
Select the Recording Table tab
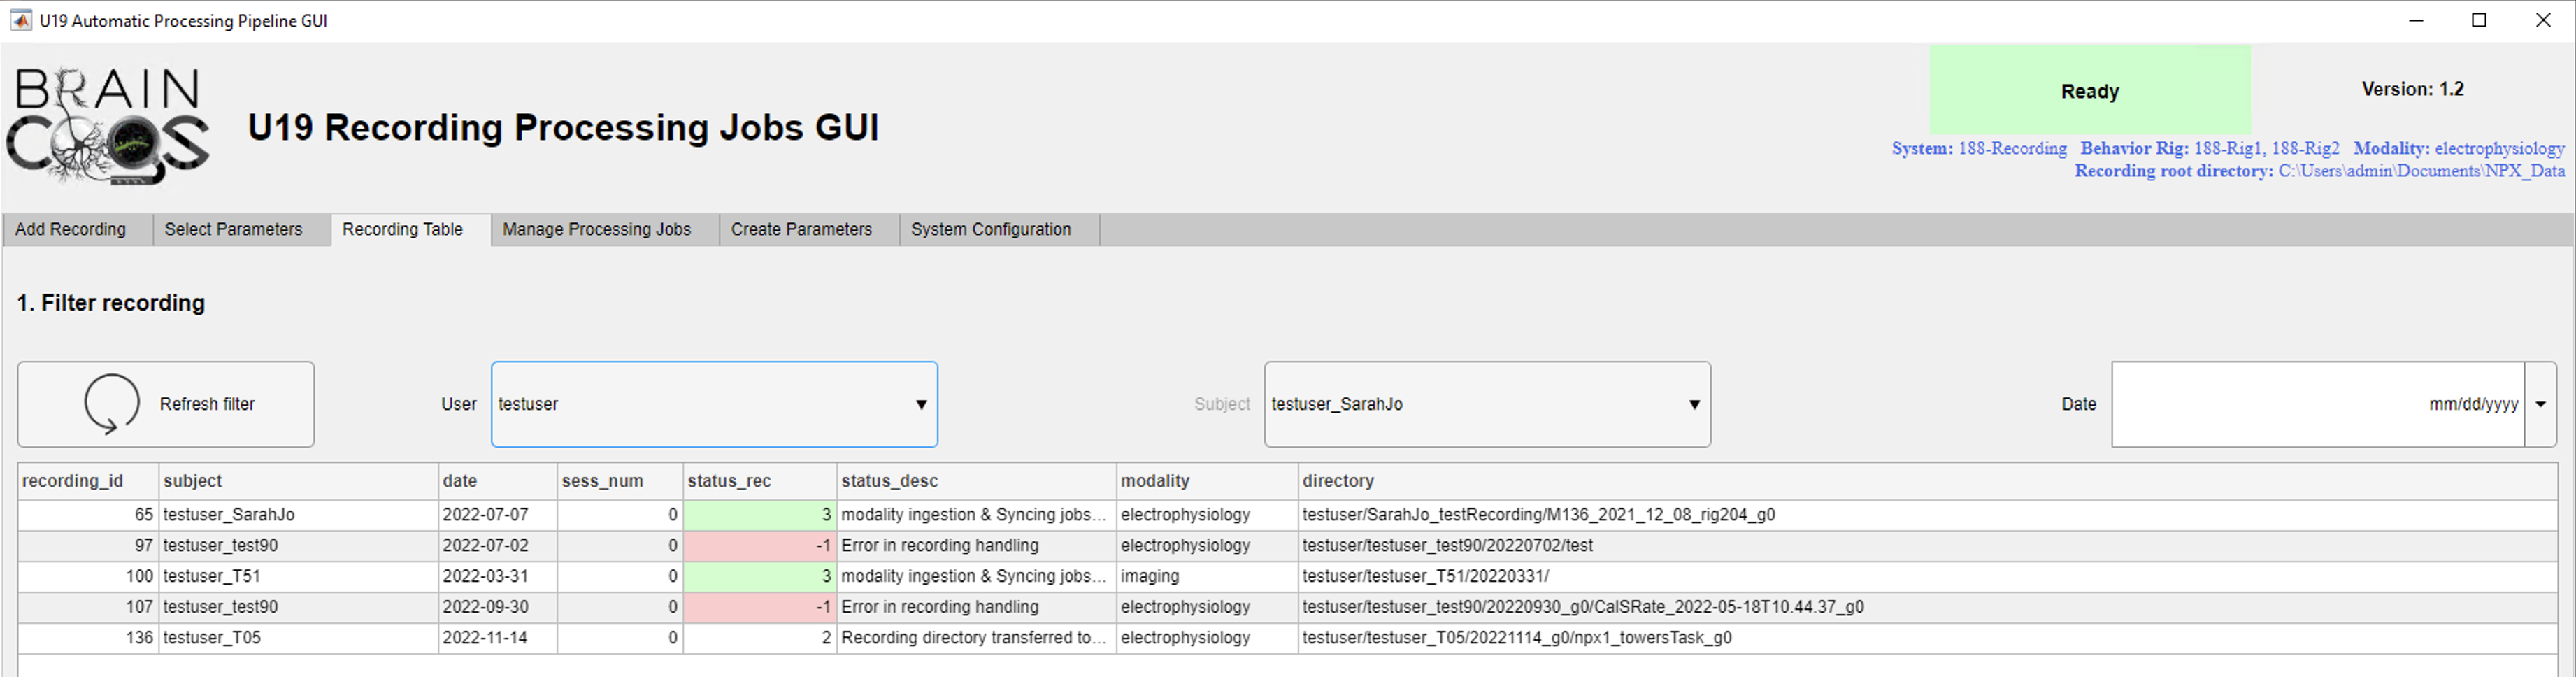(x=410, y=229)
